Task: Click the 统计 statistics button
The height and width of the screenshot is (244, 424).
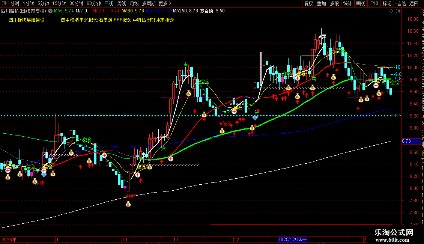Action: [347, 3]
